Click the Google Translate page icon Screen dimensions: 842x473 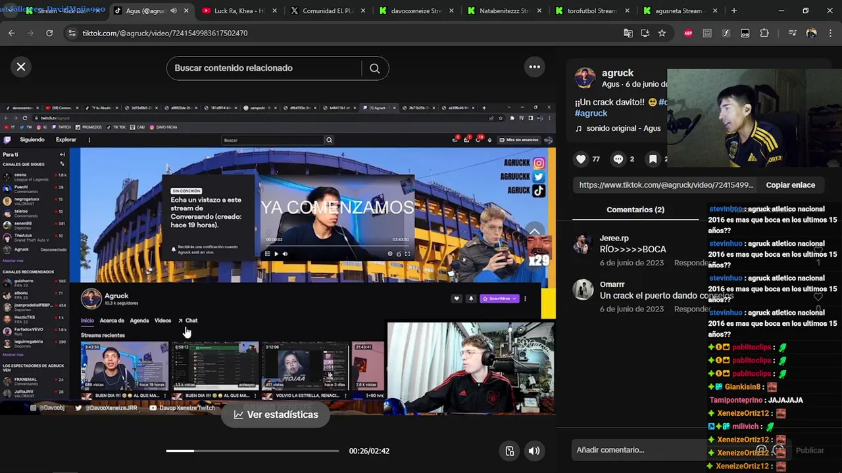tap(628, 33)
